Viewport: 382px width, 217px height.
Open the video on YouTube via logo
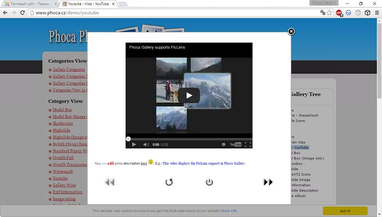pos(235,145)
